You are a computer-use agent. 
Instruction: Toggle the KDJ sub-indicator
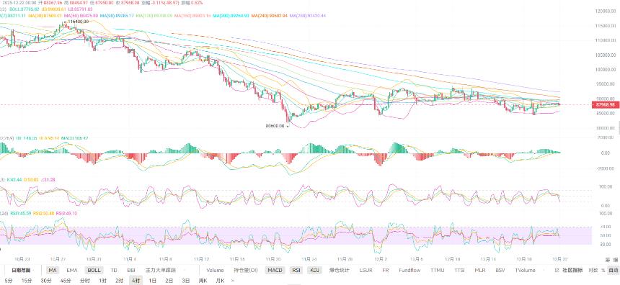[314, 271]
